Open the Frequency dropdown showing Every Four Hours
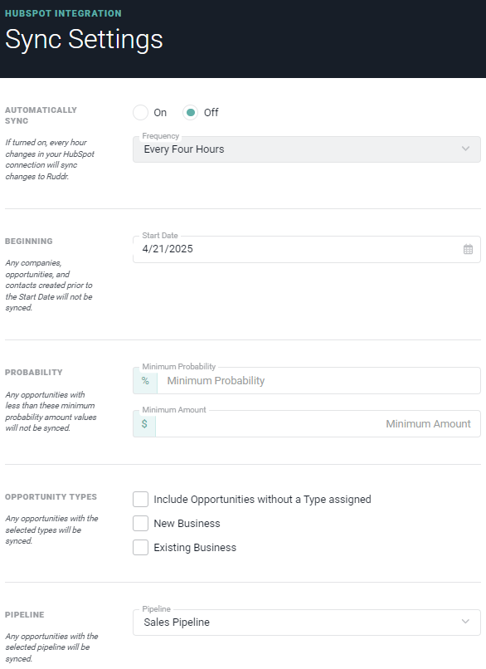This screenshot has width=486, height=669. click(x=307, y=149)
